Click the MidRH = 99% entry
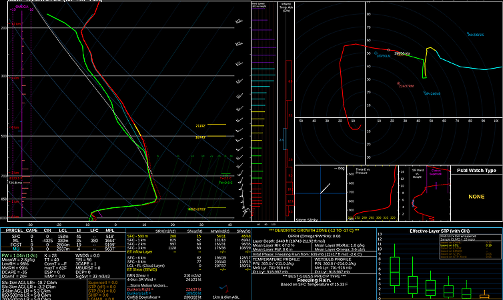The height and width of the screenshot is (300, 503). click(x=15, y=268)
